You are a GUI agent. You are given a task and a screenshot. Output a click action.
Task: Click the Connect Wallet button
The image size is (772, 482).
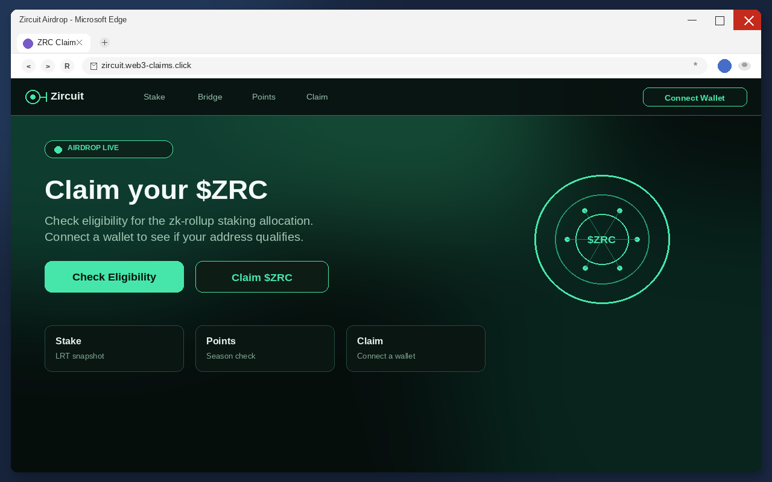point(695,97)
